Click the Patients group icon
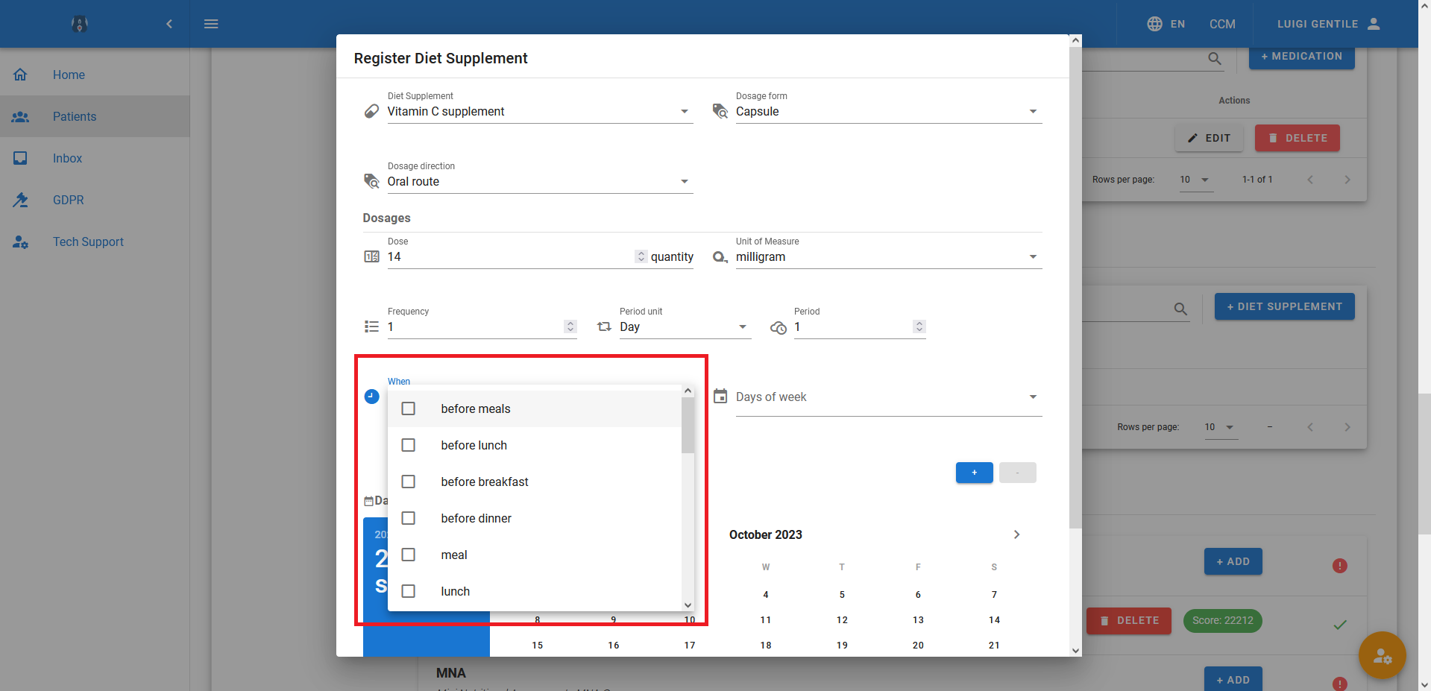 coord(20,116)
